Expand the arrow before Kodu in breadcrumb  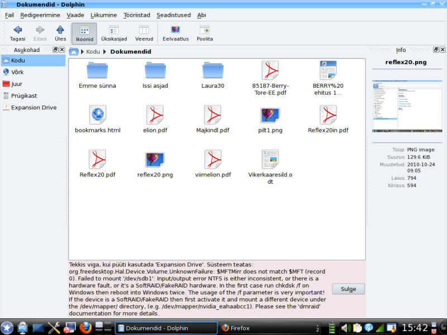[x=82, y=51]
